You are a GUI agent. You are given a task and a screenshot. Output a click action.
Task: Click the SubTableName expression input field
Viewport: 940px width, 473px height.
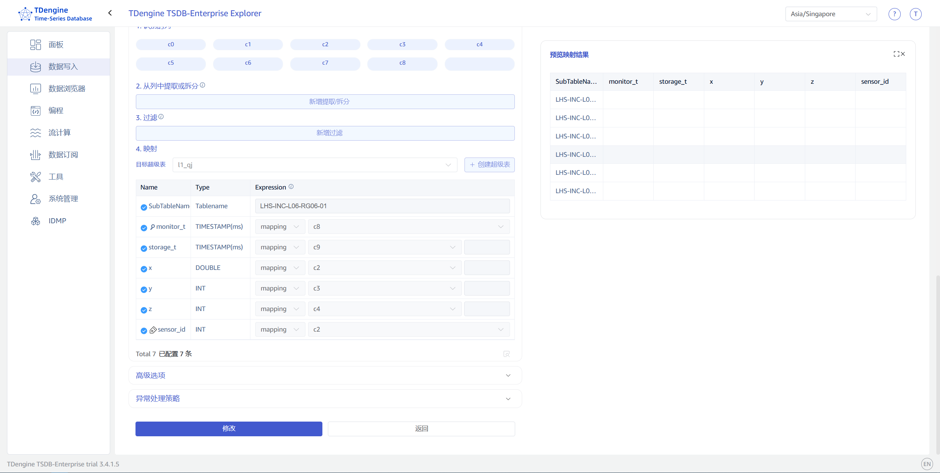pyautogui.click(x=382, y=206)
